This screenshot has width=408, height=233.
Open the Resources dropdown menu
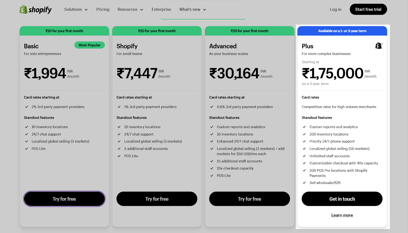(x=130, y=9)
